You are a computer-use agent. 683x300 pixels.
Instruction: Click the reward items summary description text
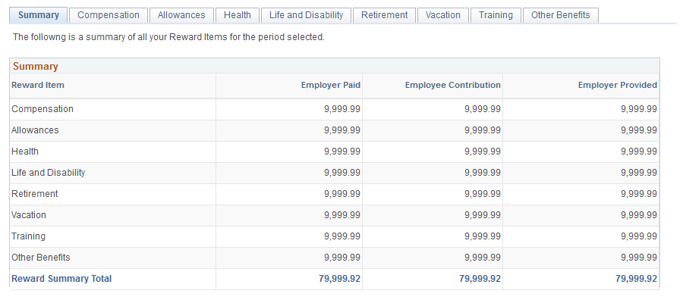coord(168,37)
